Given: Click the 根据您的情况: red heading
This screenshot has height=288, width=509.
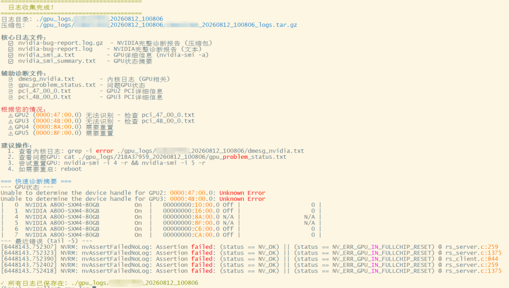Looking at the screenshot, I should (x=23, y=109).
